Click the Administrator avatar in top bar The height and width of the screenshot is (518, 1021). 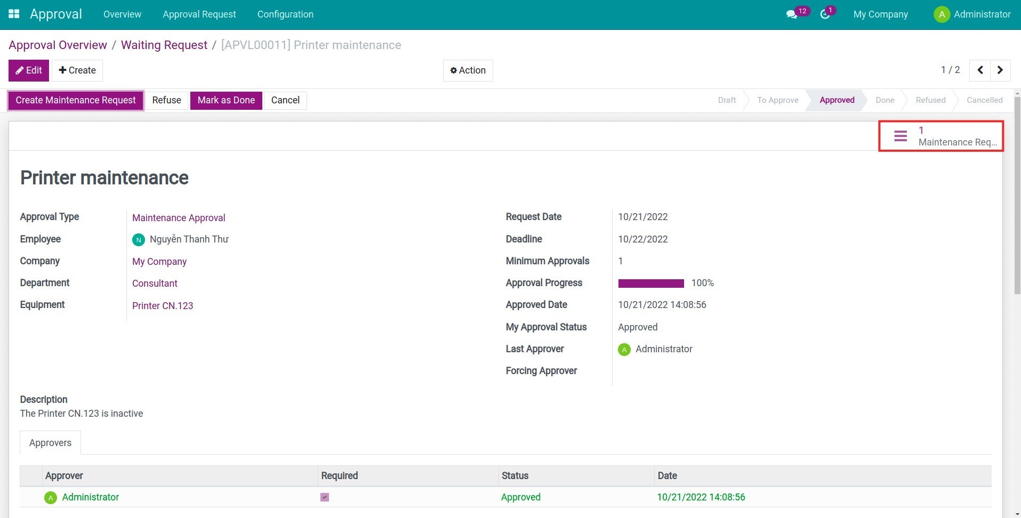pyautogui.click(x=942, y=14)
